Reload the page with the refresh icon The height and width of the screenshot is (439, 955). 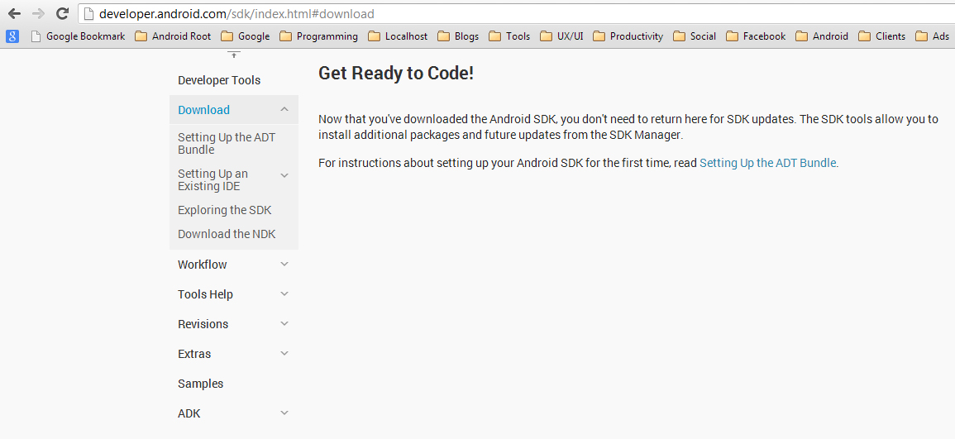point(62,13)
